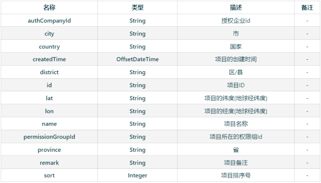Select the permissionGroupId name cell
321x183 pixels.
point(49,137)
